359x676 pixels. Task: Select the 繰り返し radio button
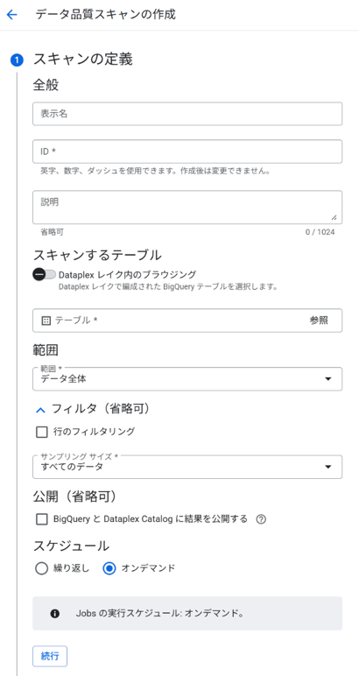[x=41, y=568]
